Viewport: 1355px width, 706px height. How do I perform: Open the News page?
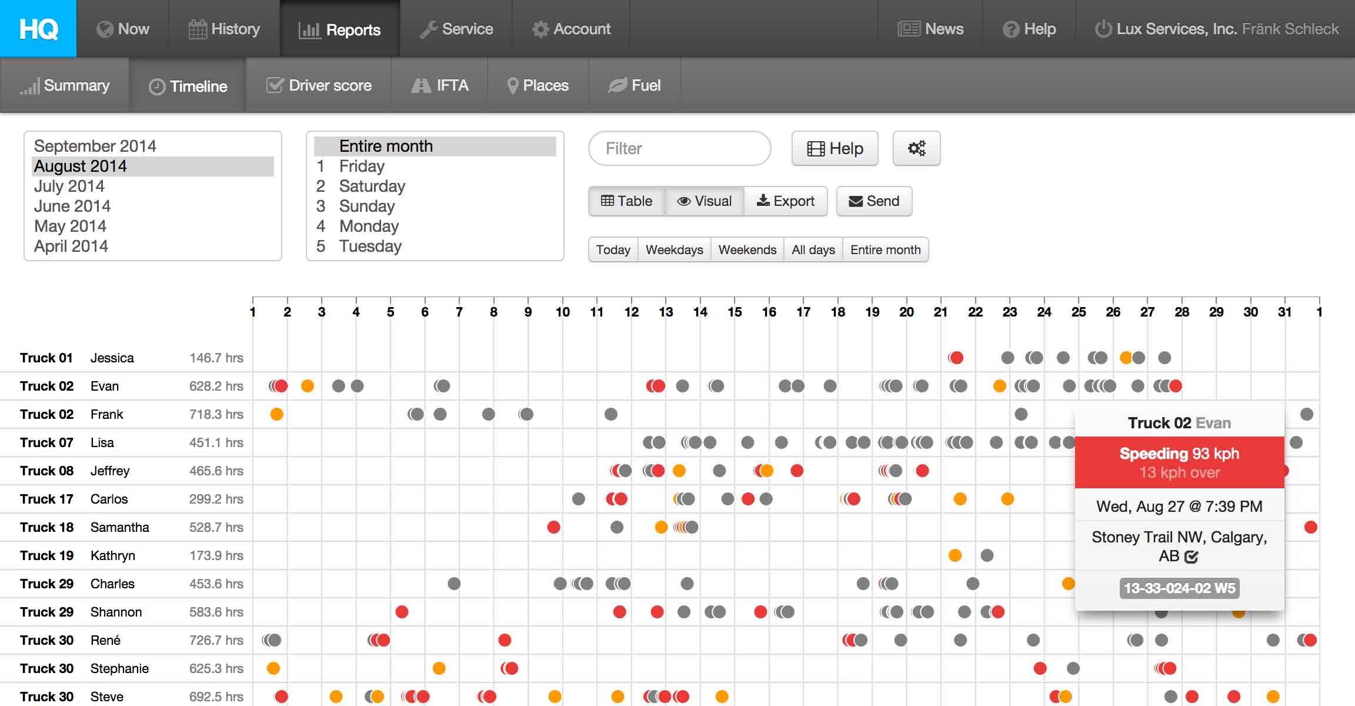pos(930,29)
